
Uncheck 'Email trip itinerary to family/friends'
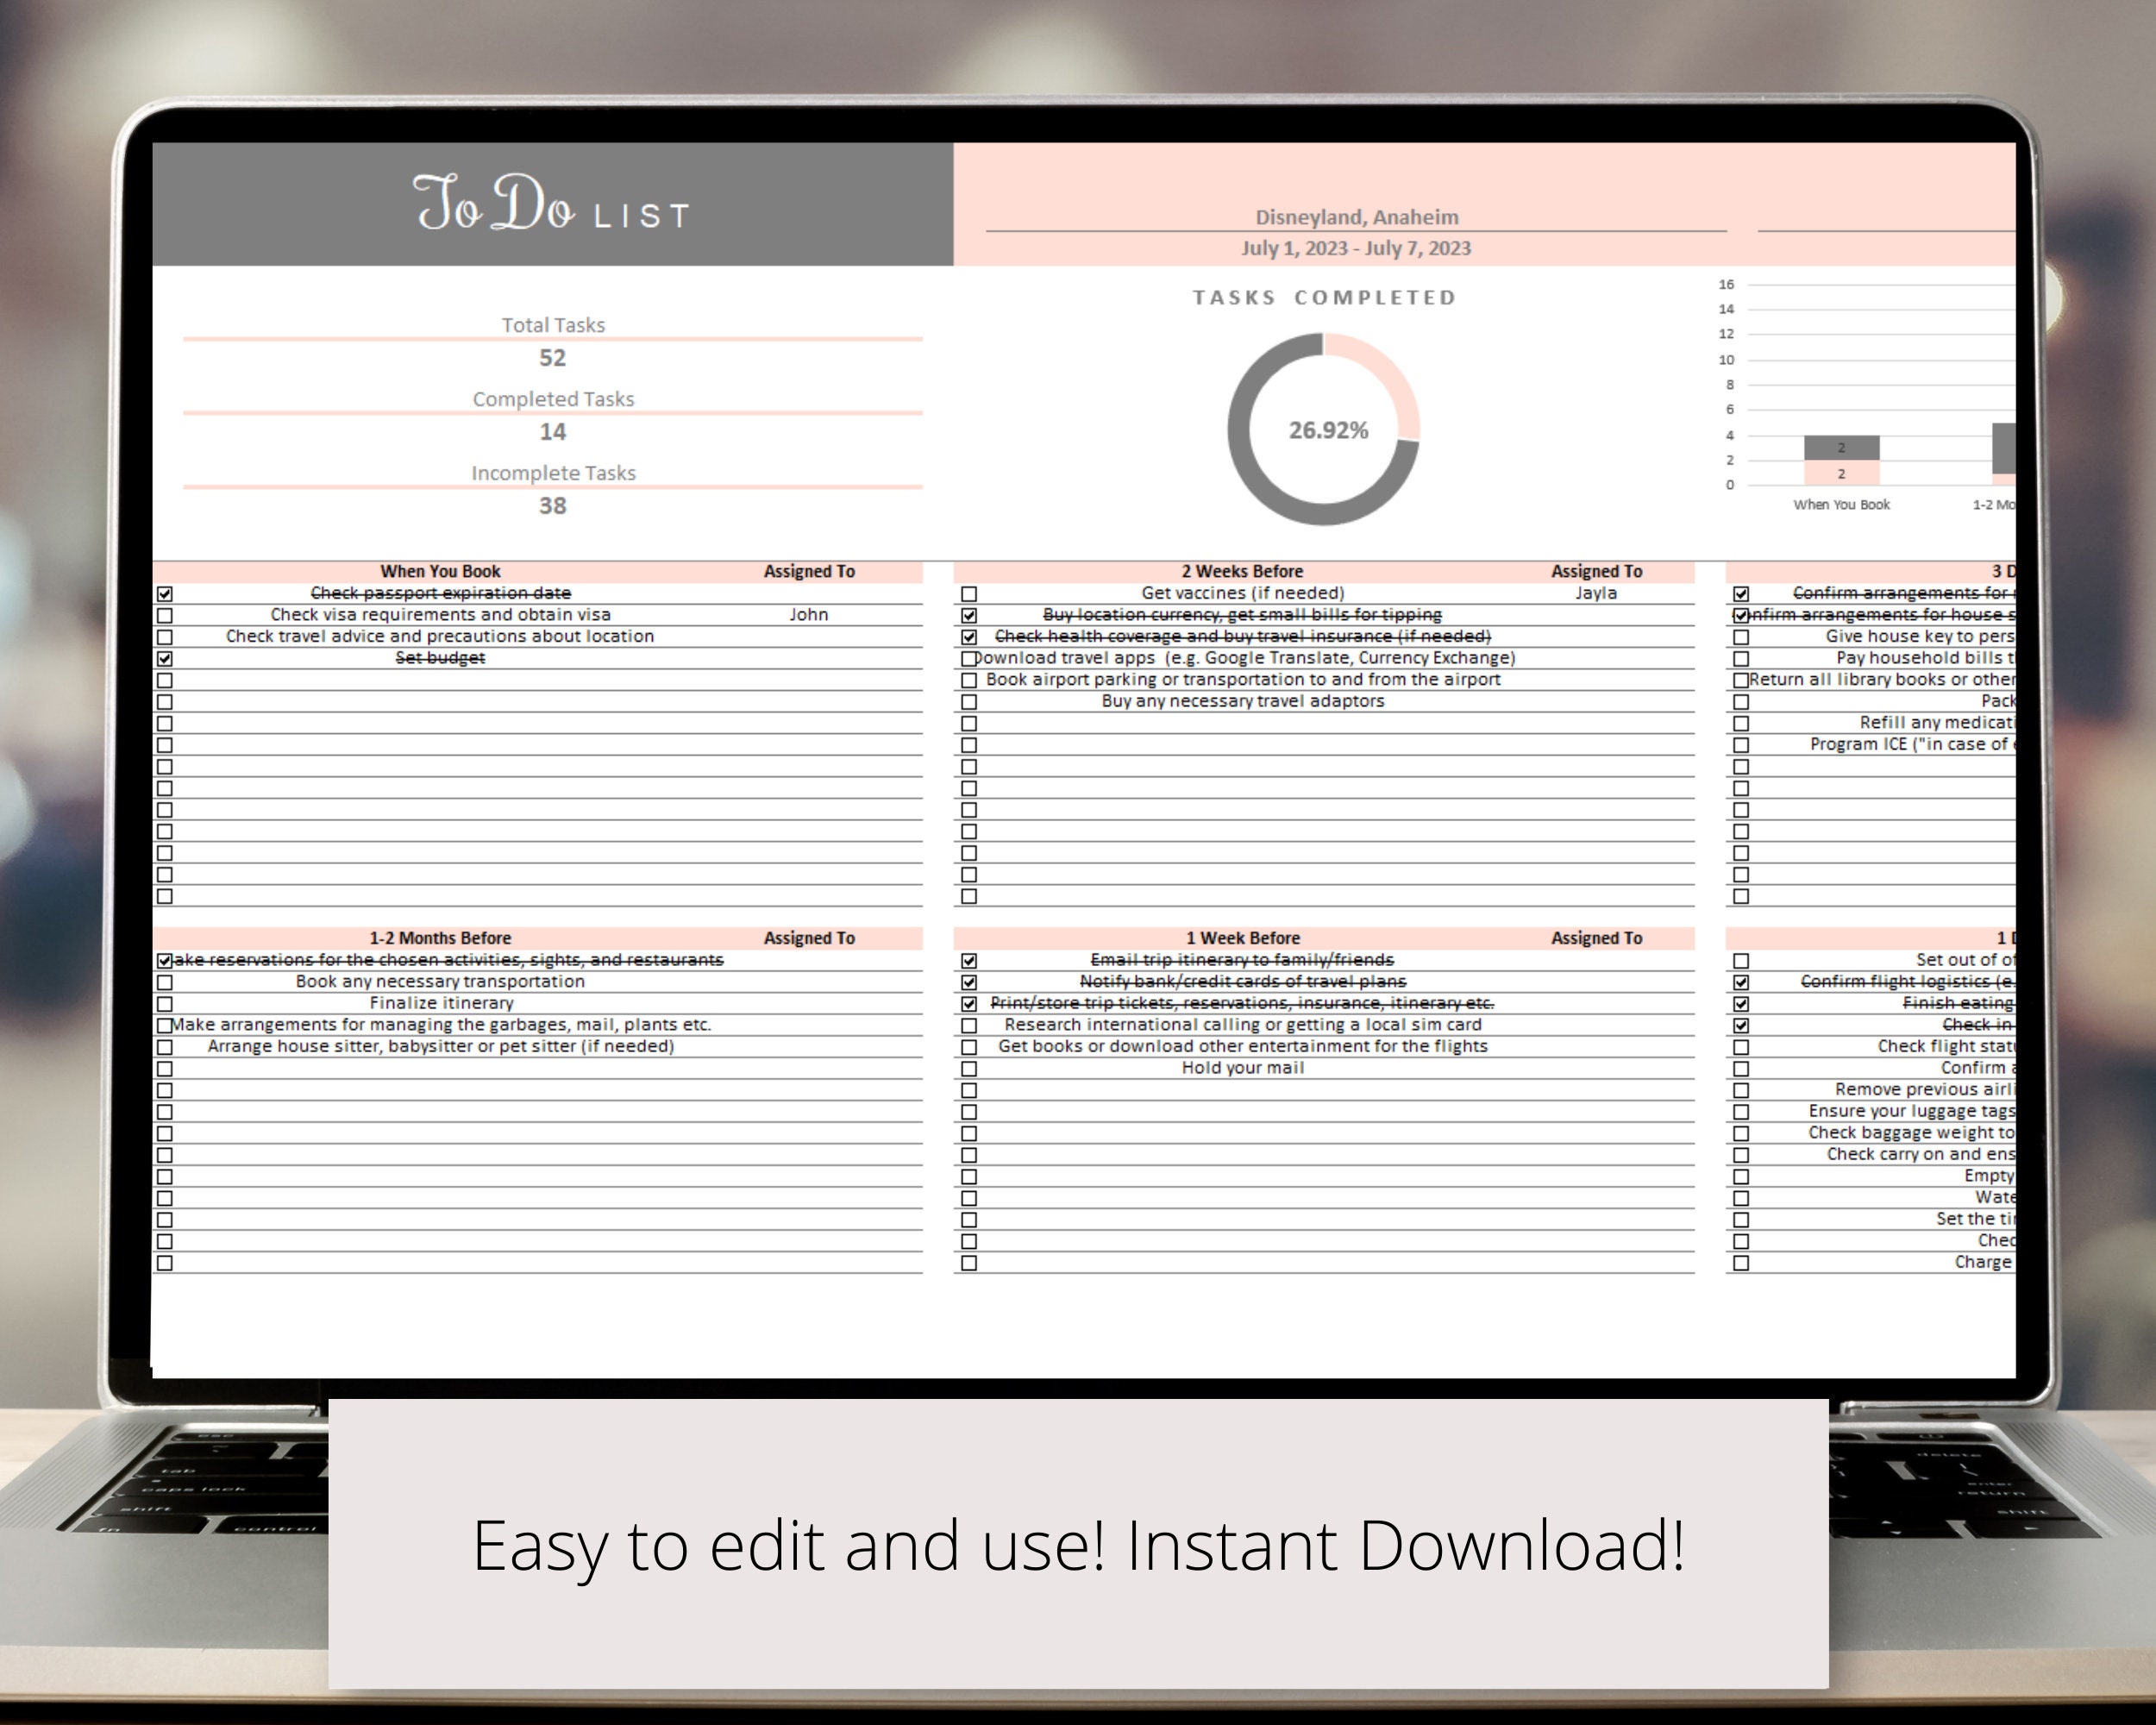click(969, 959)
